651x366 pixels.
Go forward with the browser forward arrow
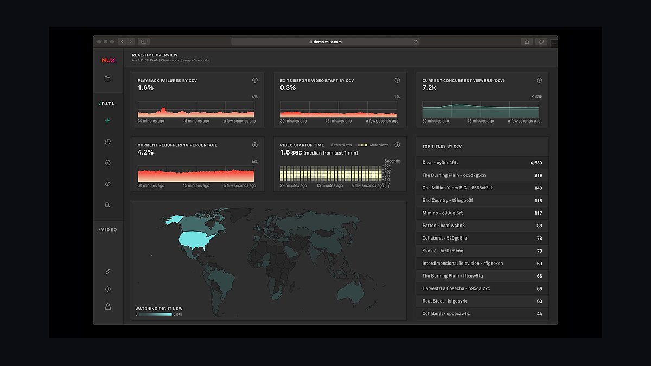[130, 41]
